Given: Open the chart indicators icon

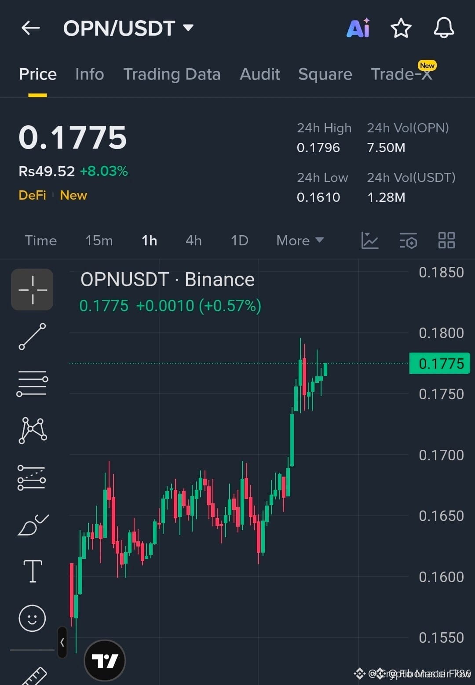Looking at the screenshot, I should coord(369,240).
